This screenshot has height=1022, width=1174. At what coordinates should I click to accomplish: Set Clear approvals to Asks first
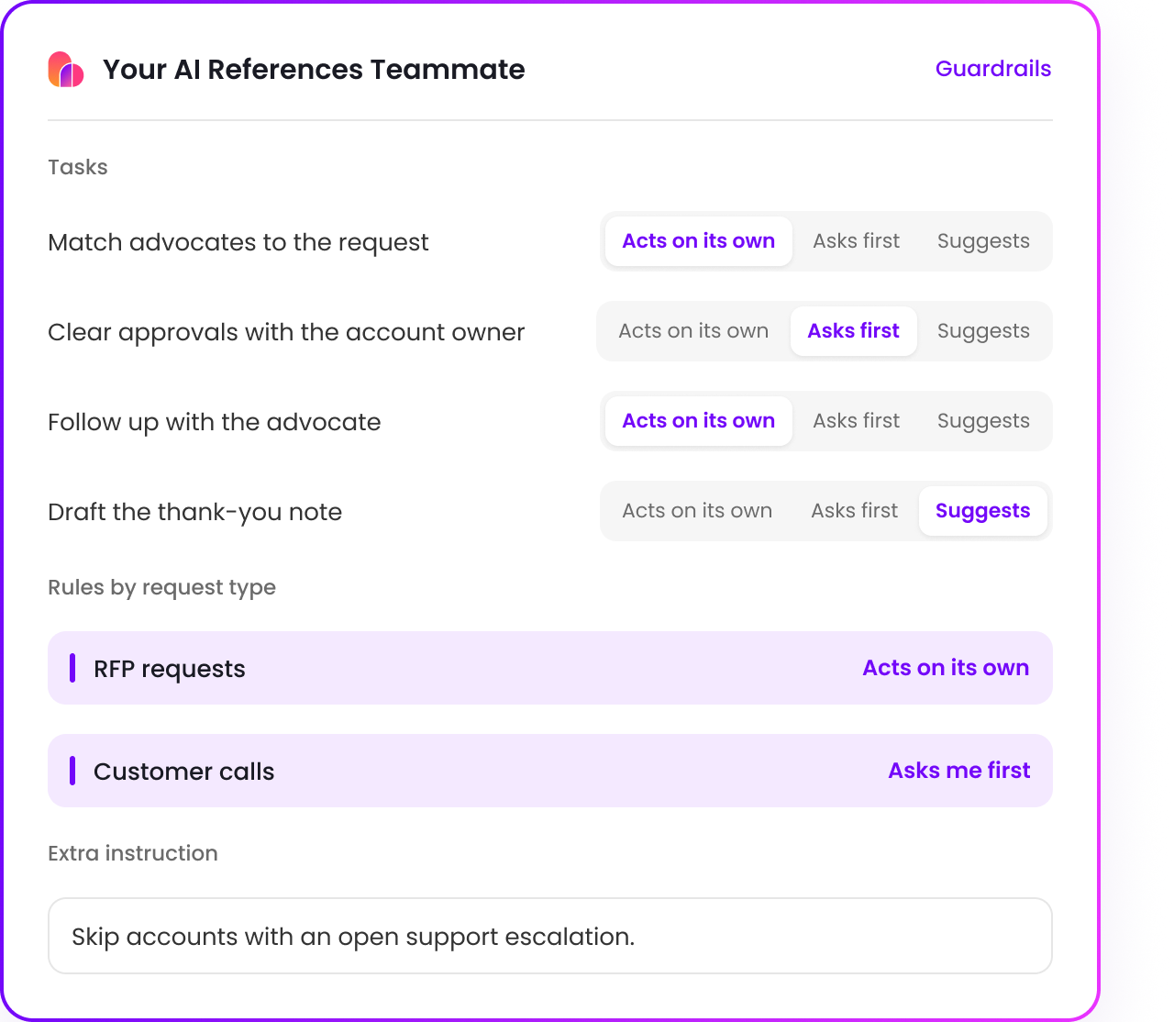click(854, 331)
